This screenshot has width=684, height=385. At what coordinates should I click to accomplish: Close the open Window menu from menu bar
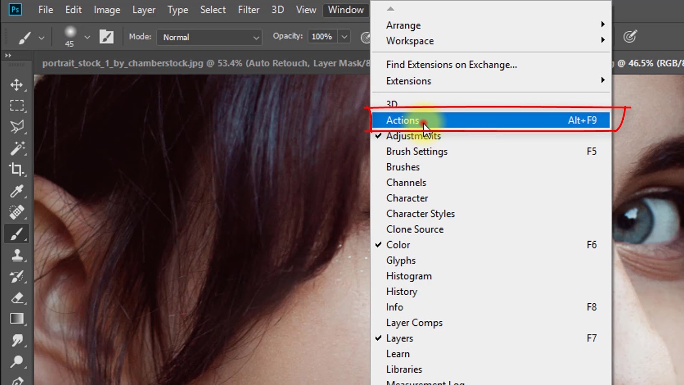(x=346, y=9)
